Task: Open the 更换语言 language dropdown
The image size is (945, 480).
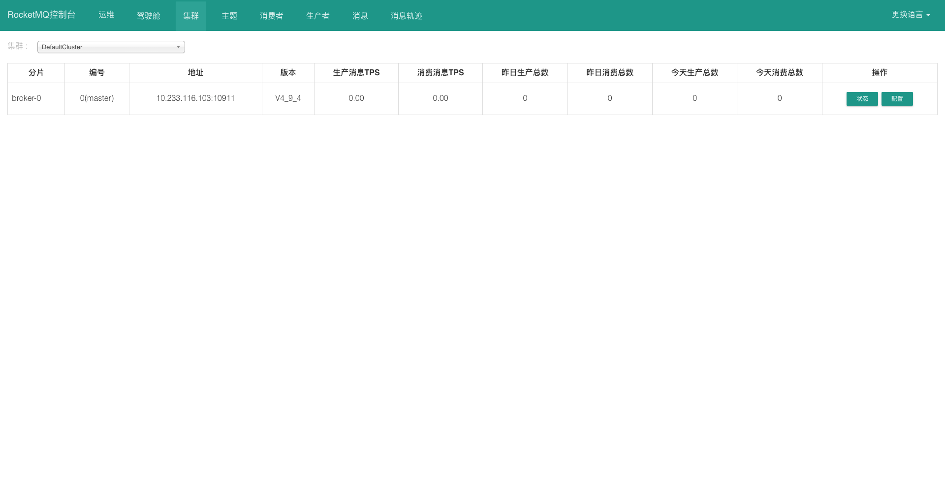Action: click(x=911, y=15)
